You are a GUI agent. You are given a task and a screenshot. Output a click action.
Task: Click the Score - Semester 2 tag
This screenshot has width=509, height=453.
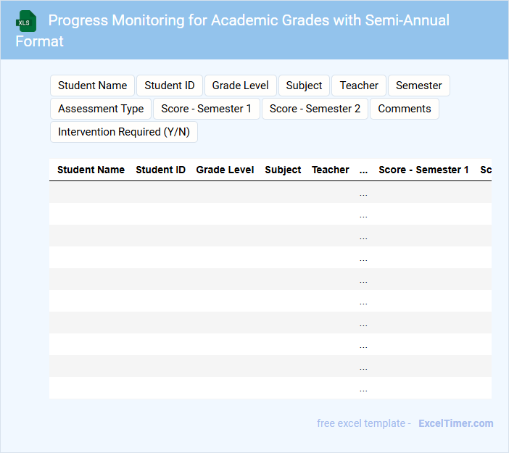tap(315, 109)
